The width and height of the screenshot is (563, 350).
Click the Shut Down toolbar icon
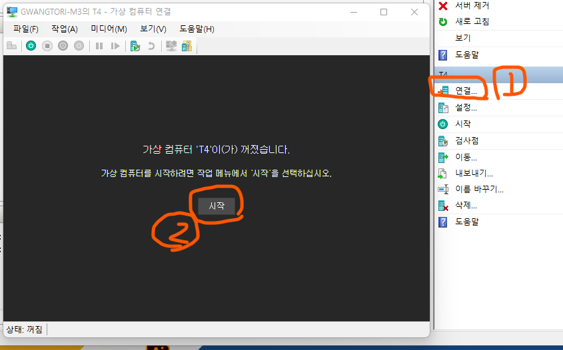pyautogui.click(x=63, y=46)
